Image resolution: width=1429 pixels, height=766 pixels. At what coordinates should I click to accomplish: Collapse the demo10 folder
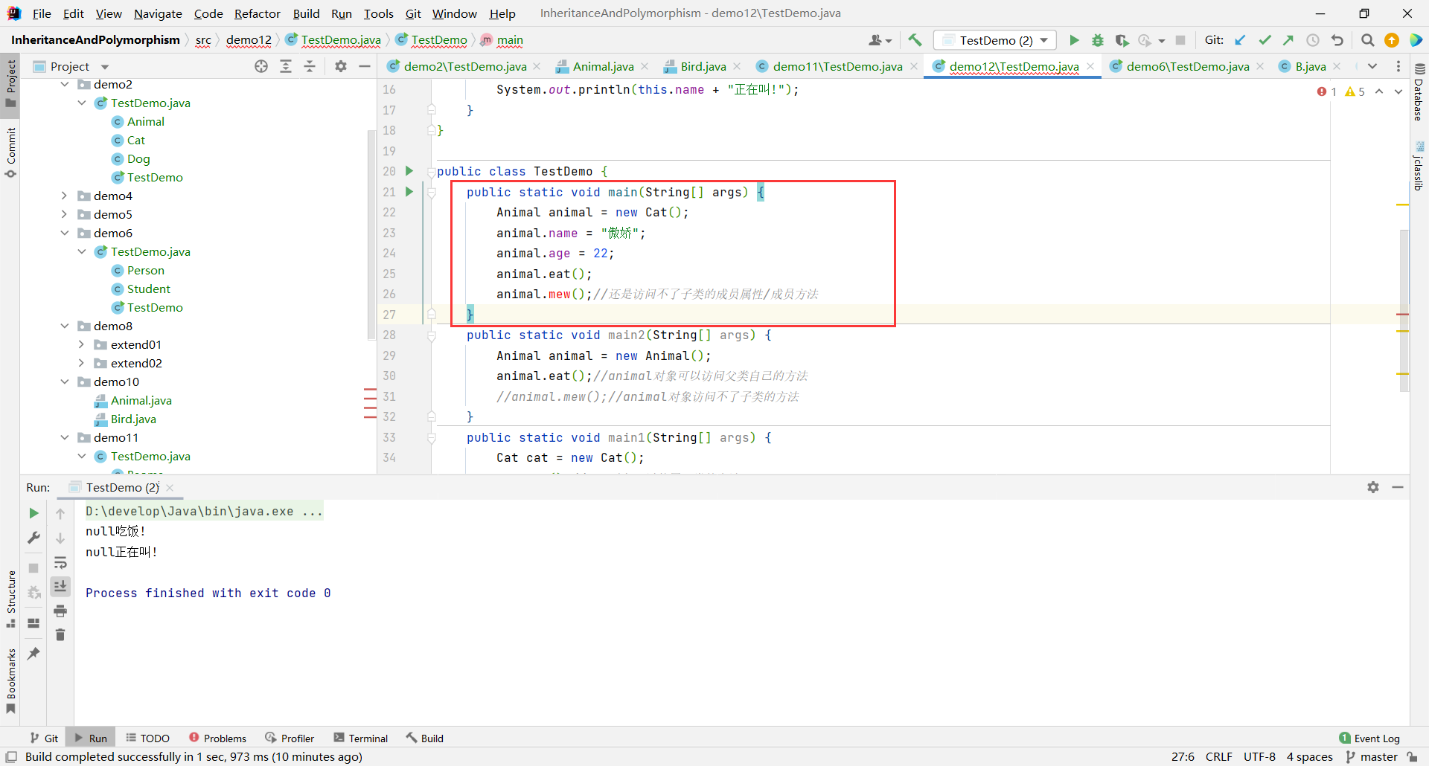(x=65, y=382)
